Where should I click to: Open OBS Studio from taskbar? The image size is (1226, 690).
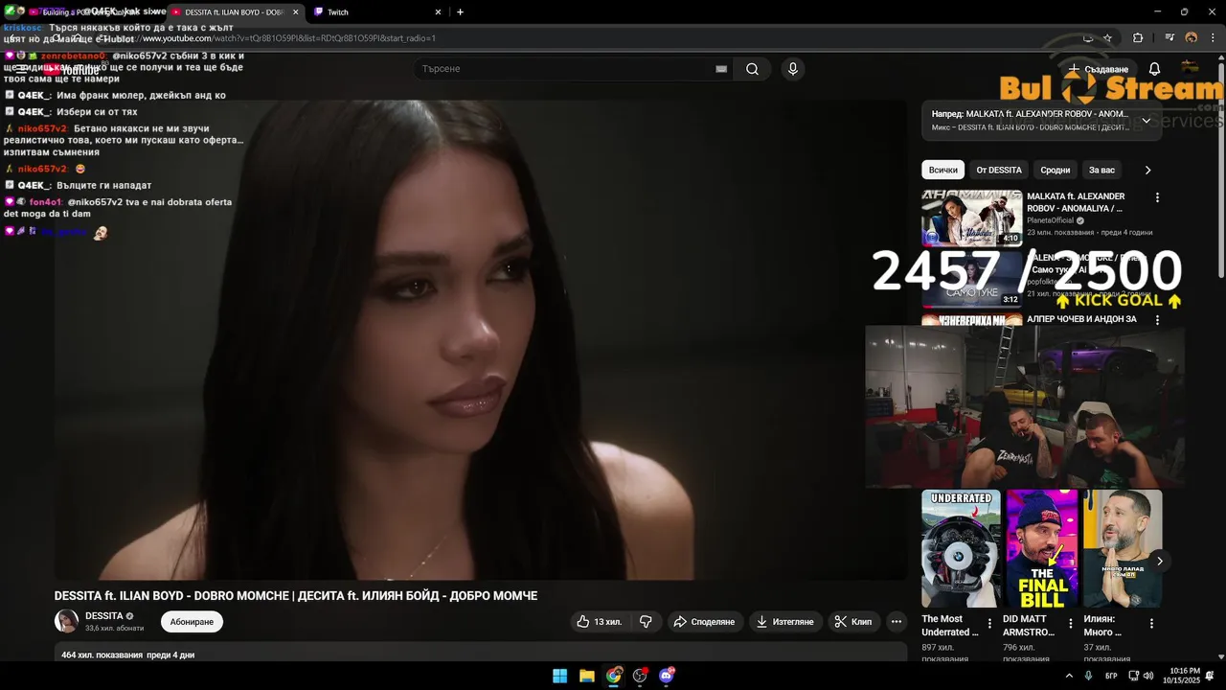click(640, 676)
